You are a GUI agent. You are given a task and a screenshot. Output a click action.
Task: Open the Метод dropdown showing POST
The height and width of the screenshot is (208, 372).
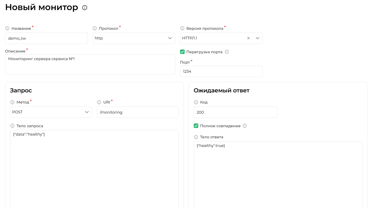point(51,112)
